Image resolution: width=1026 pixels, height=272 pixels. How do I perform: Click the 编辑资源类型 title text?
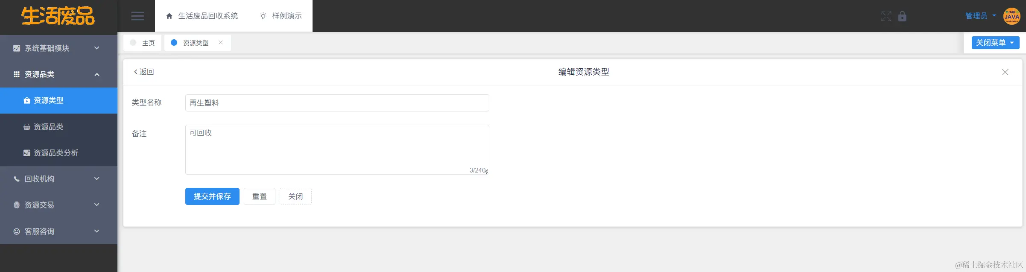(x=584, y=72)
